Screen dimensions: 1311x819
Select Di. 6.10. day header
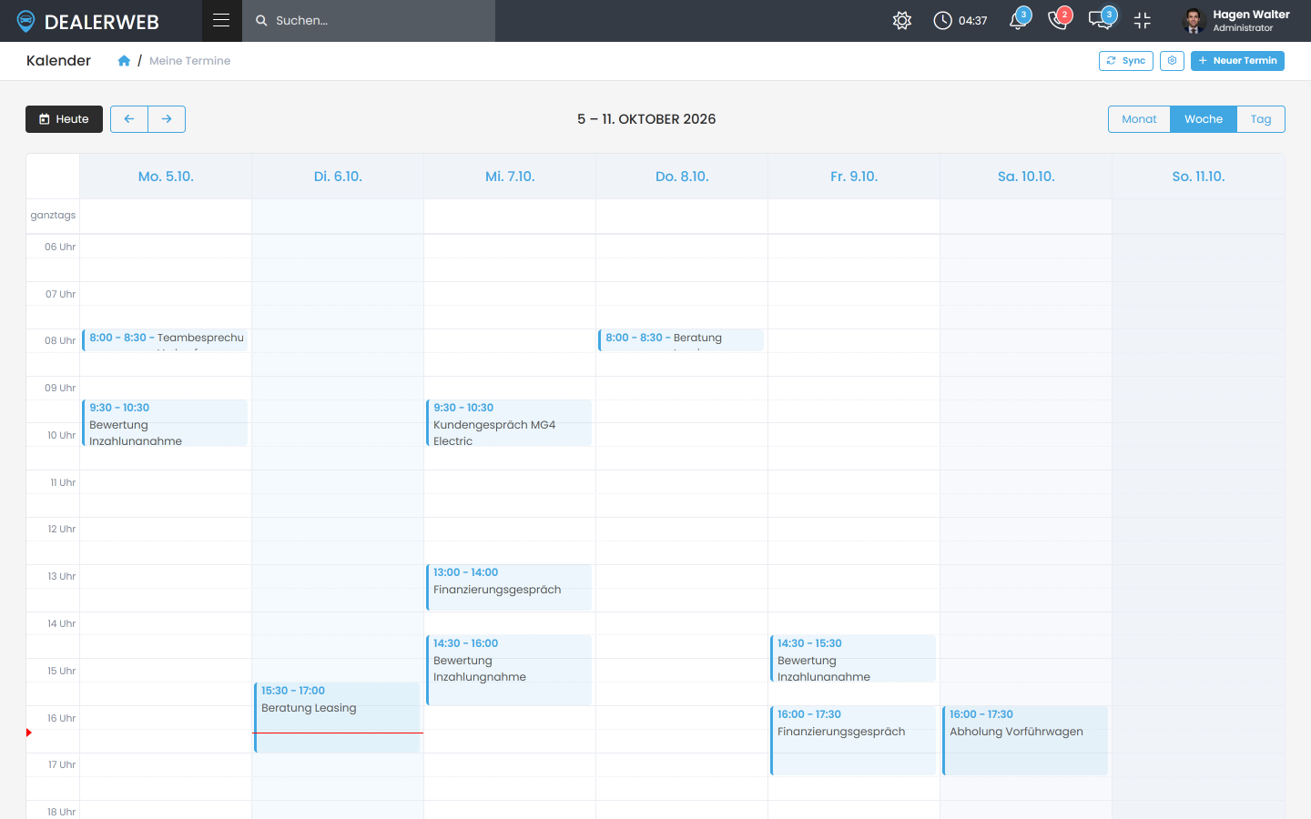[338, 177]
